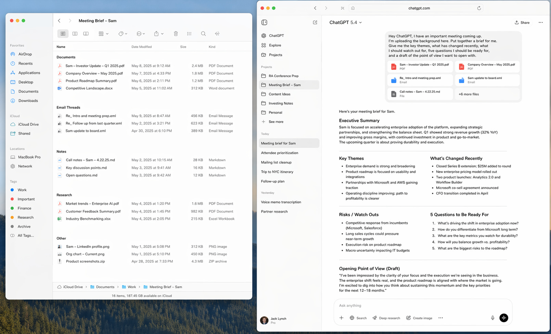Viewport: 551px width, 334px height.
Task: Enable Search in the composer
Action: pos(358,318)
